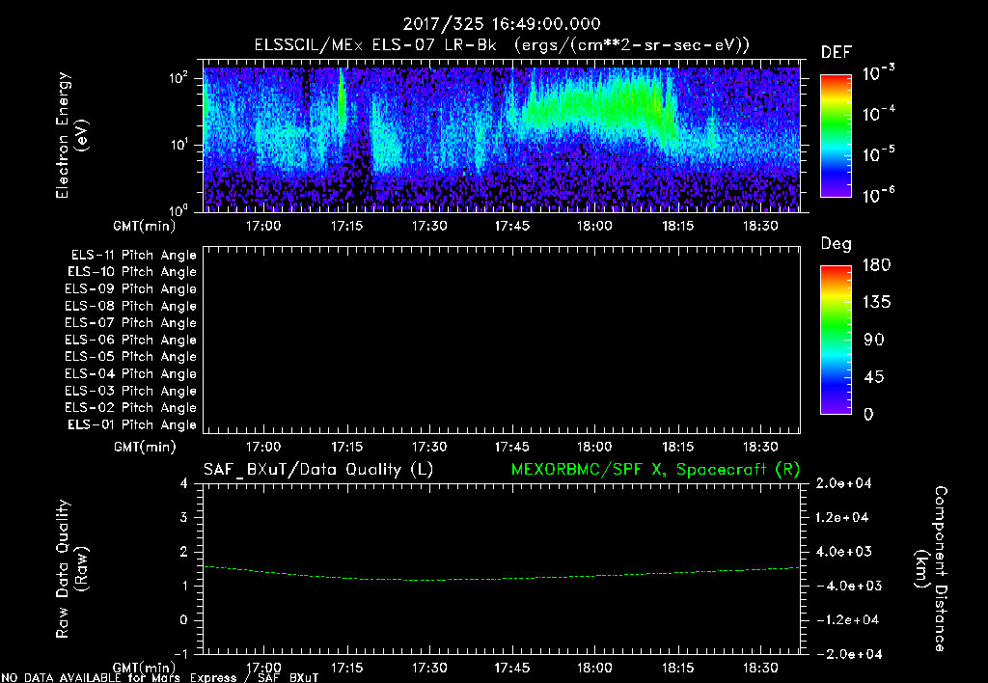Click the 90 label on Deg color bar

[x=873, y=340]
